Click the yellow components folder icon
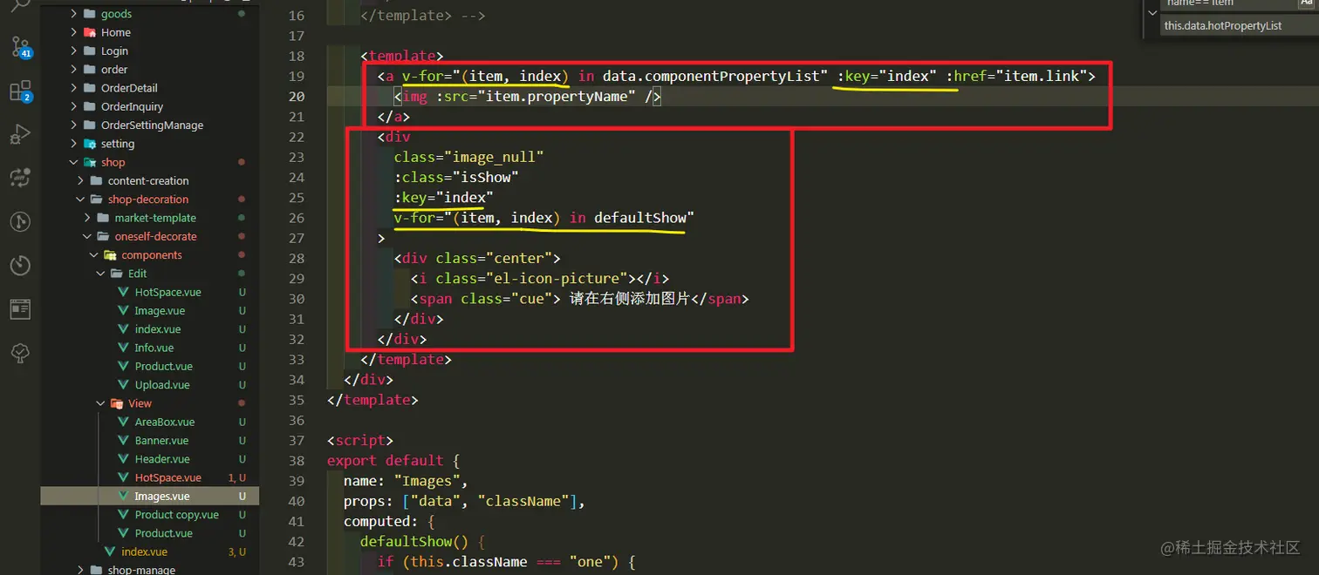The width and height of the screenshot is (1319, 575). tap(110, 255)
